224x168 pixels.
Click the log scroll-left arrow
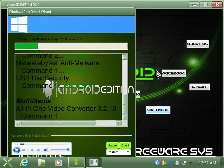tap(18, 123)
